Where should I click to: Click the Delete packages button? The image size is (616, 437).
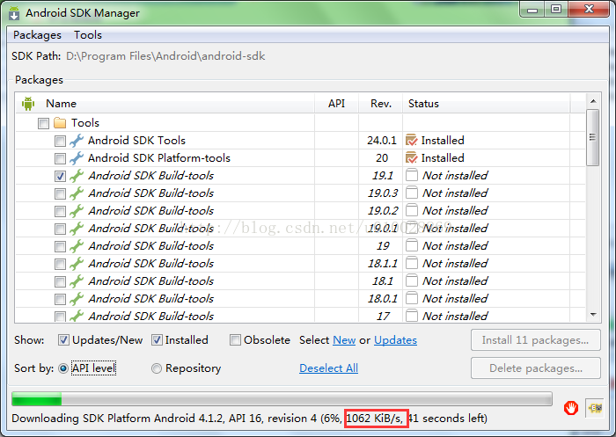point(535,368)
